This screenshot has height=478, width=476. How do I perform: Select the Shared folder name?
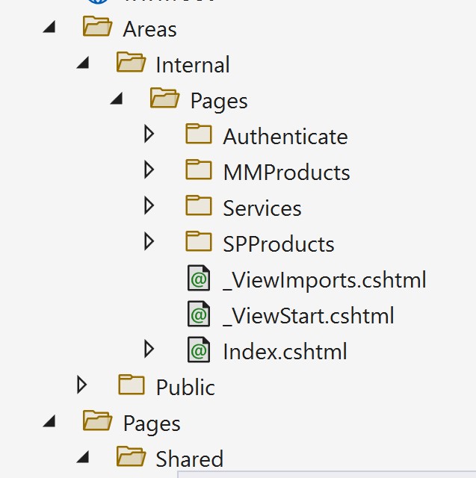pos(190,459)
